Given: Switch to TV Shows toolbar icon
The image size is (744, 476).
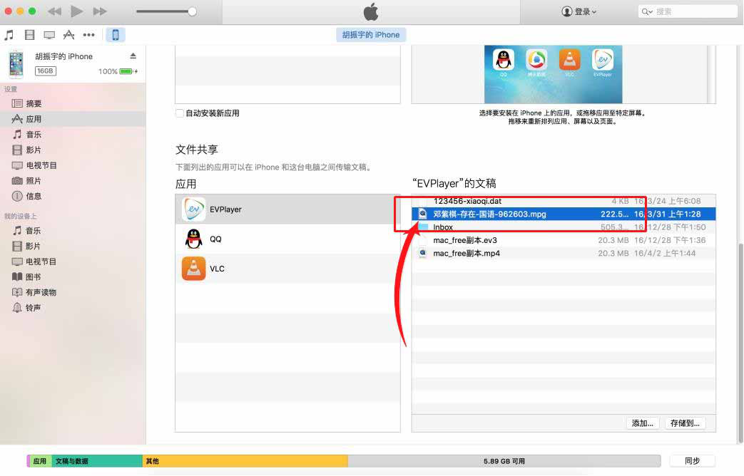Looking at the screenshot, I should click(x=49, y=35).
